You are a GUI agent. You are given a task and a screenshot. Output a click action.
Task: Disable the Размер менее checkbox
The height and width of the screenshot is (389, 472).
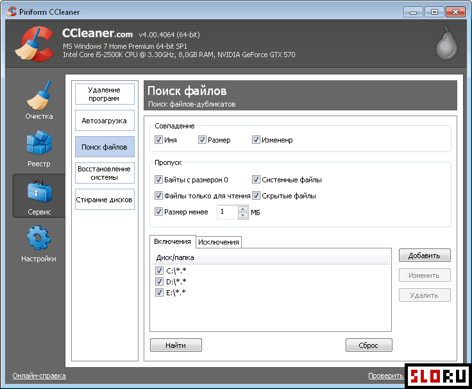point(158,212)
